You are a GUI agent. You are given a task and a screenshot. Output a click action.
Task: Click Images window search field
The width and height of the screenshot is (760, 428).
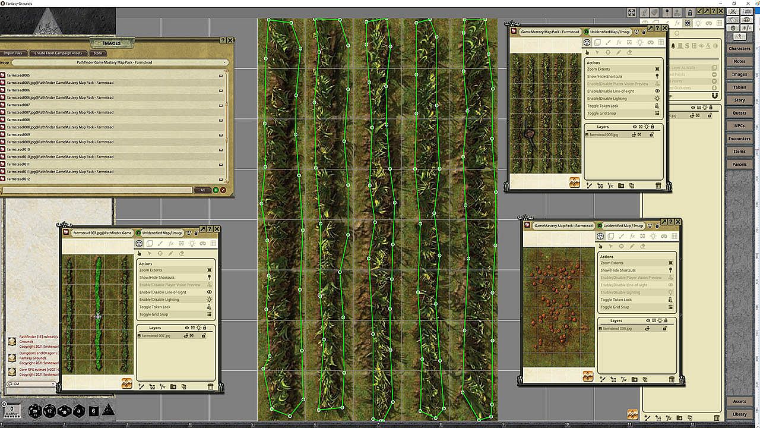click(x=96, y=190)
